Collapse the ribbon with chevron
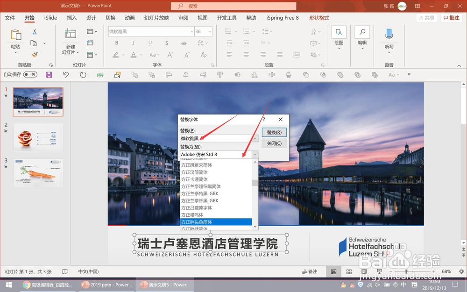The width and height of the screenshot is (467, 292). (x=459, y=65)
